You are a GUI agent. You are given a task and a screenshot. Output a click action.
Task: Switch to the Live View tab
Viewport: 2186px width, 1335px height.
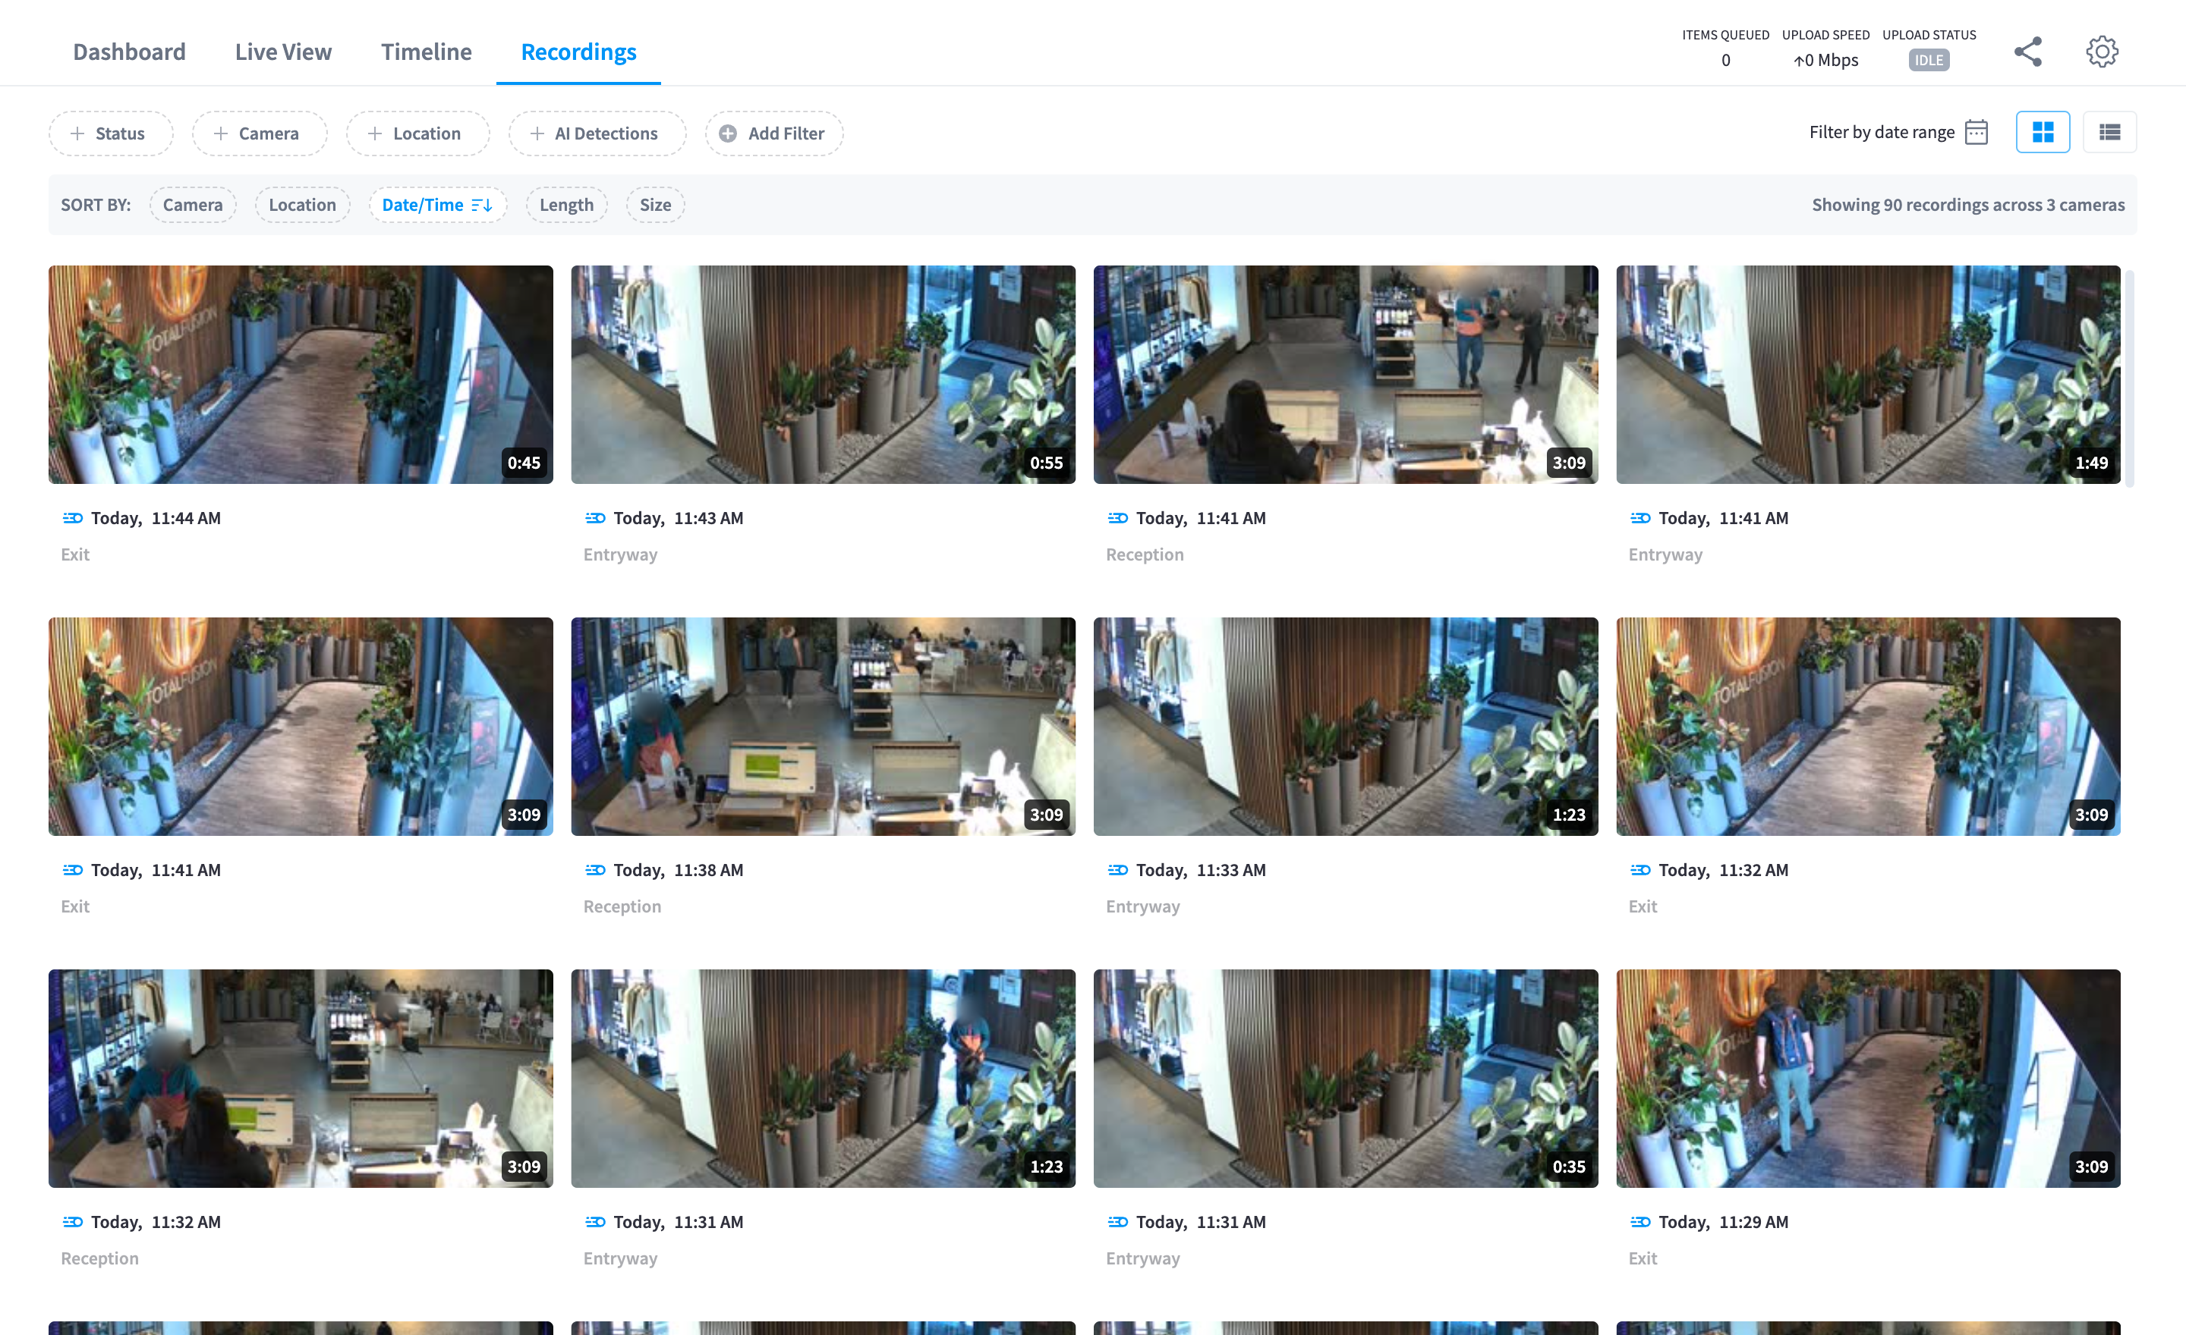tap(283, 52)
